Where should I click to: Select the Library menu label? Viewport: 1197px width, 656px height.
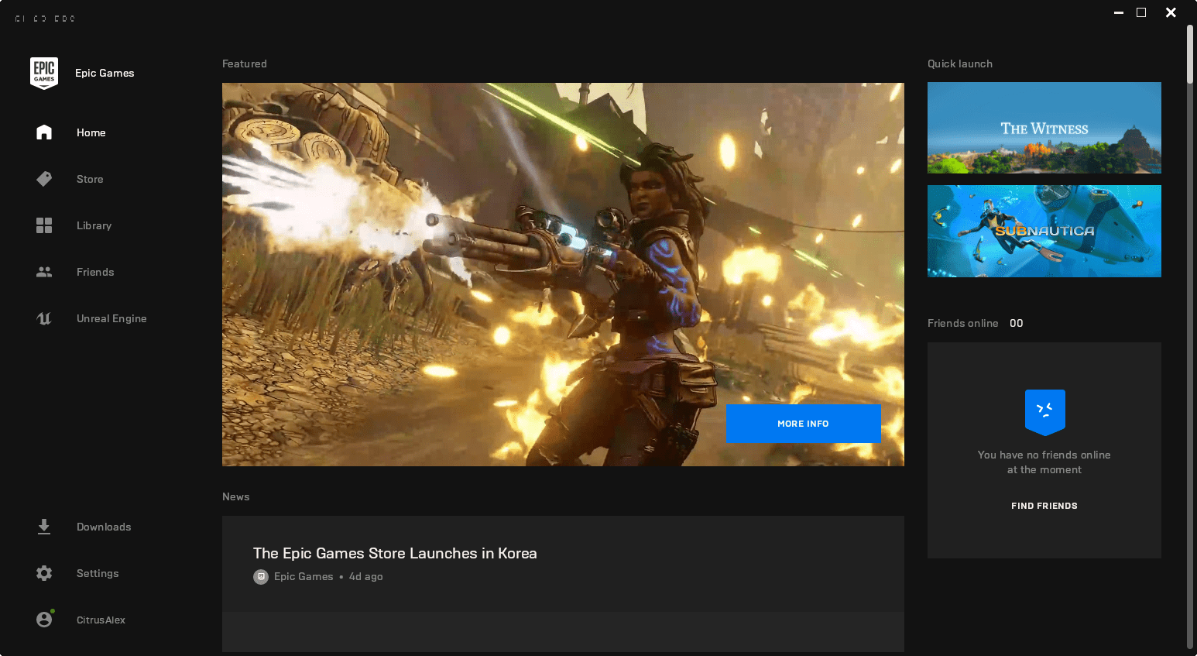tap(94, 225)
